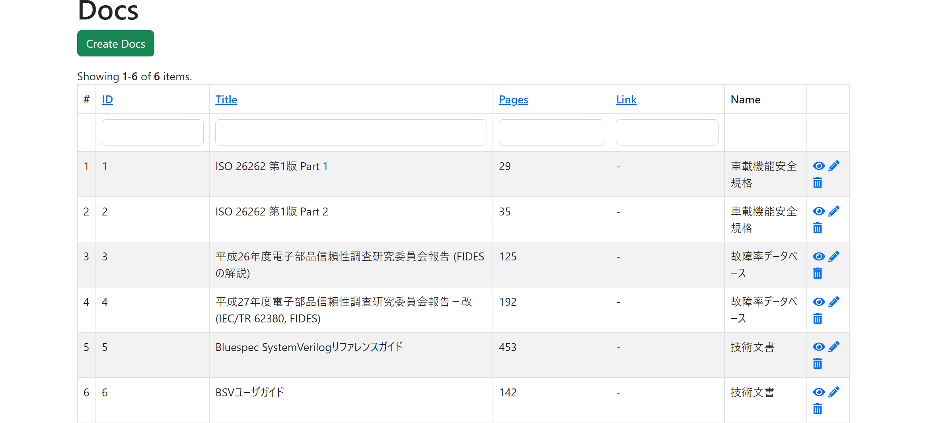View the document with 192 pages via eye icon

pyautogui.click(x=818, y=302)
